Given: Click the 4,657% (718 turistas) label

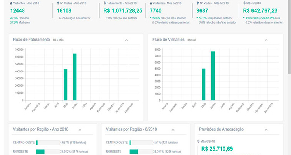Looking at the screenshot, I should click(73, 143).
